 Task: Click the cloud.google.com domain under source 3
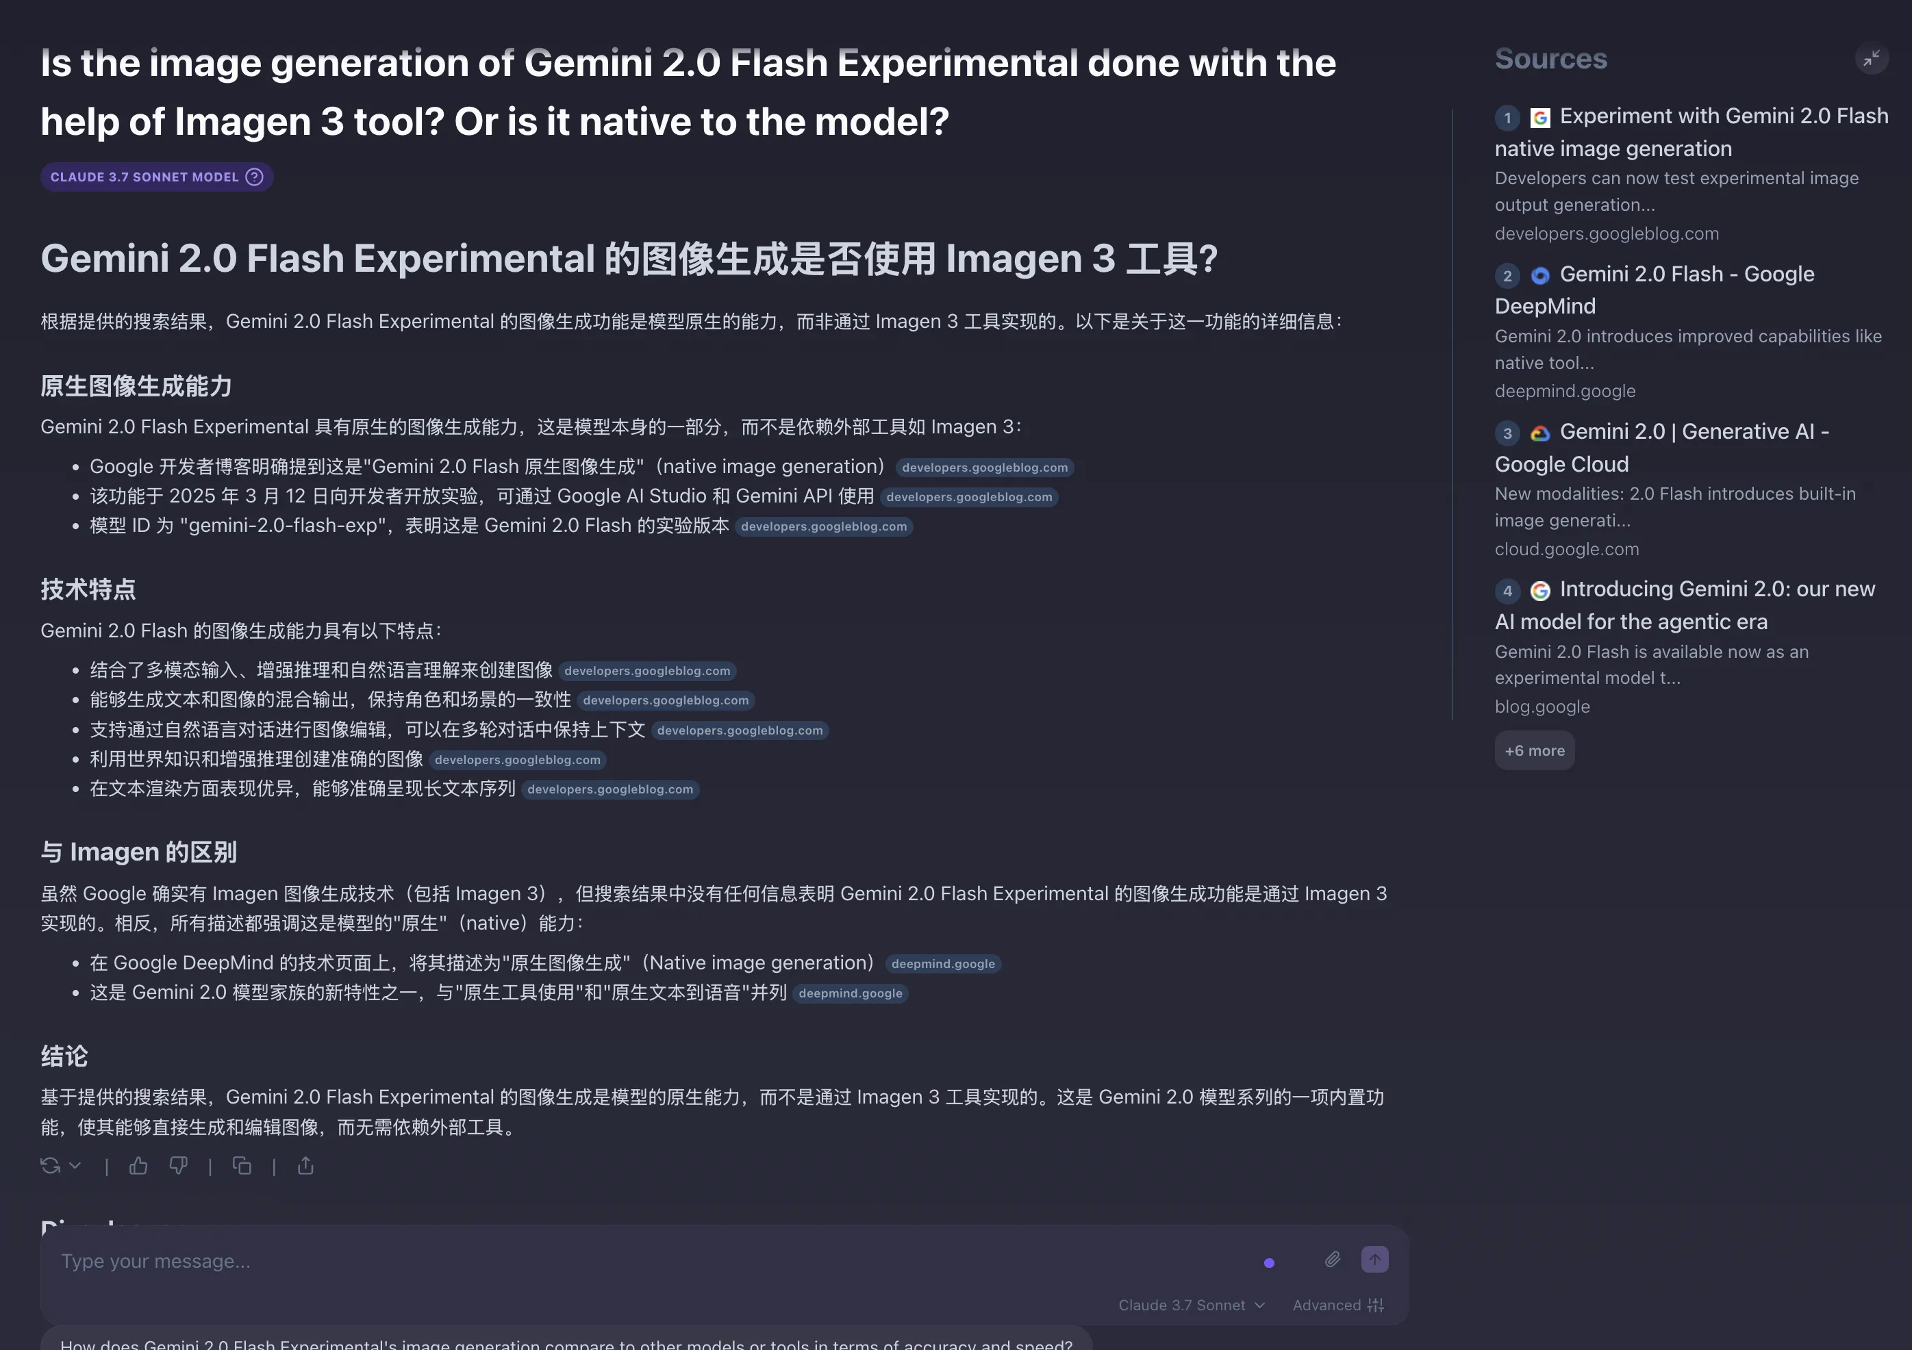coord(1566,548)
